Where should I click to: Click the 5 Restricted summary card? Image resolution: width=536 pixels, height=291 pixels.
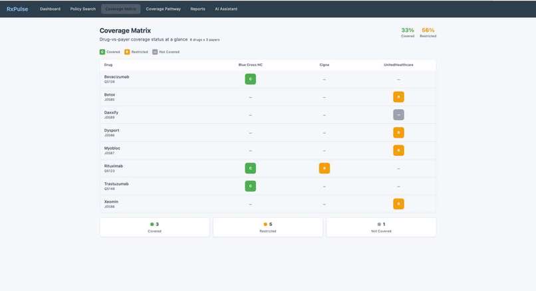(267, 227)
